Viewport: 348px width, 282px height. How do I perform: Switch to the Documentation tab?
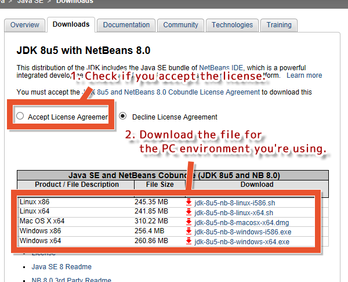pos(126,25)
